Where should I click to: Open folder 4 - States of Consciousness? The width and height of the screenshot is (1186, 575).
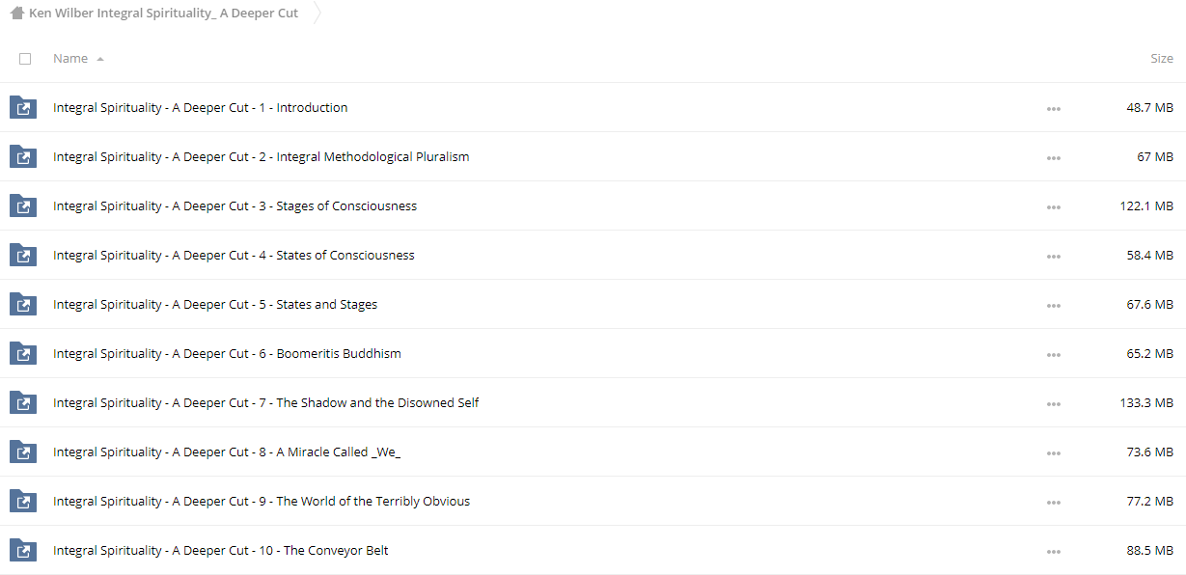coord(234,256)
